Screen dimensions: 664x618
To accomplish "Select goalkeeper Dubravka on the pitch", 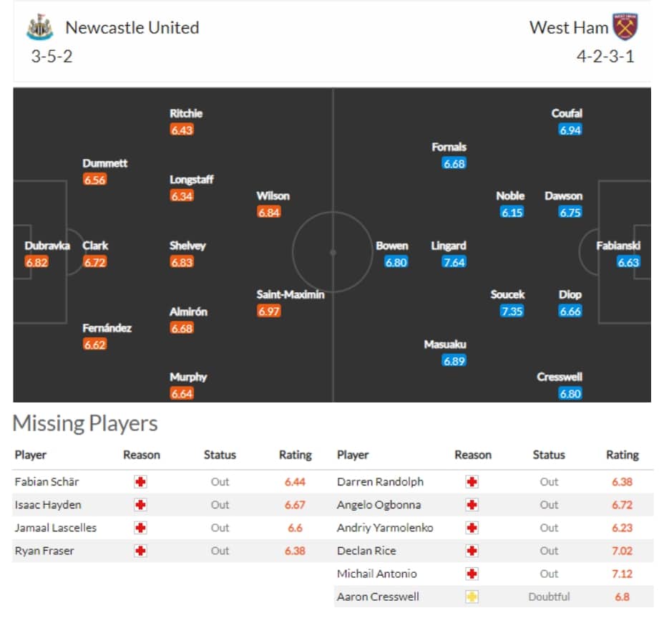I will click(x=47, y=246).
